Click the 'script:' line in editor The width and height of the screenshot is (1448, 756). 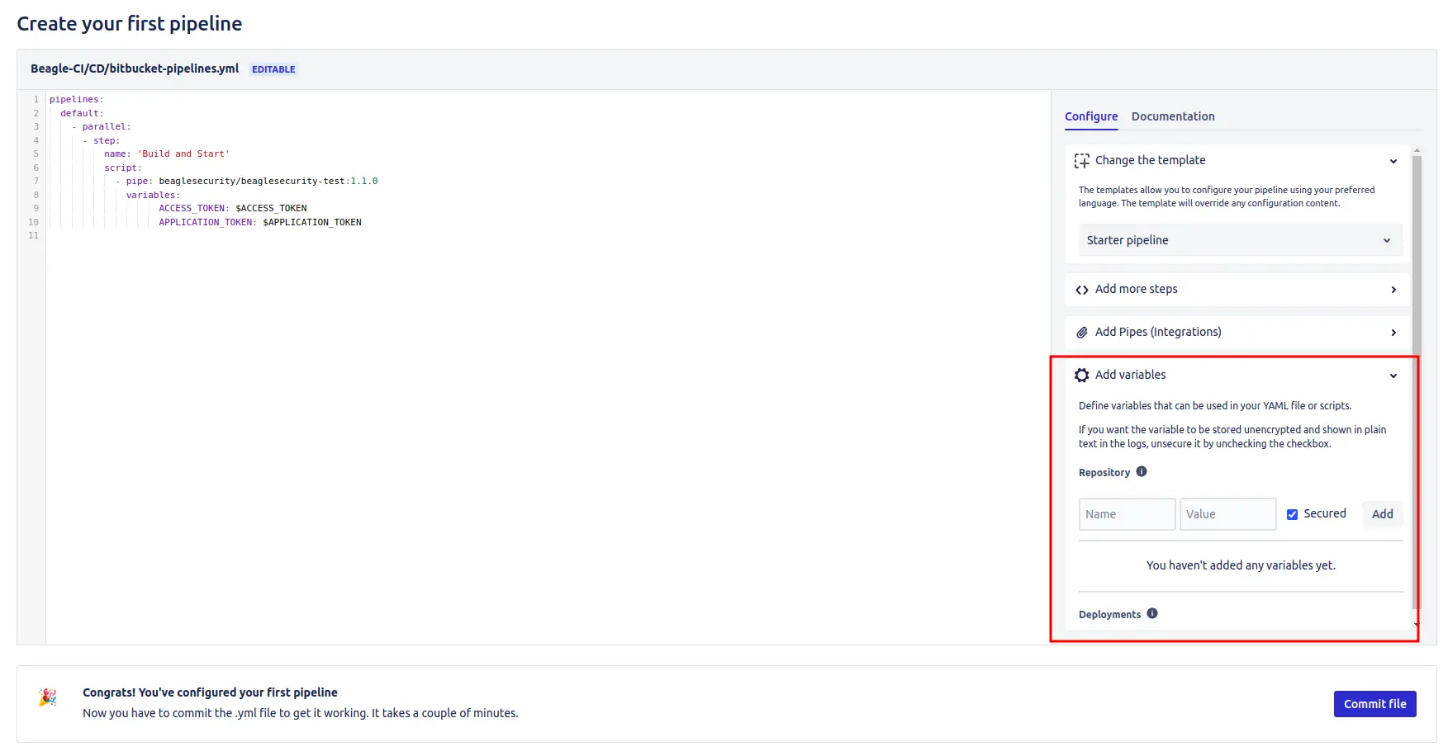pos(123,168)
